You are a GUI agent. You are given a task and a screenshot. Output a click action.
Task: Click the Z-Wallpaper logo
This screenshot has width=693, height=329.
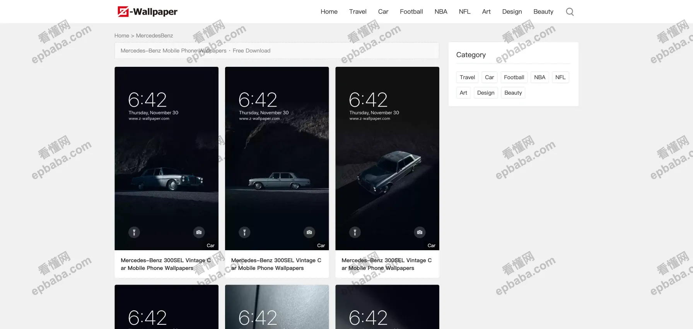pyautogui.click(x=147, y=12)
